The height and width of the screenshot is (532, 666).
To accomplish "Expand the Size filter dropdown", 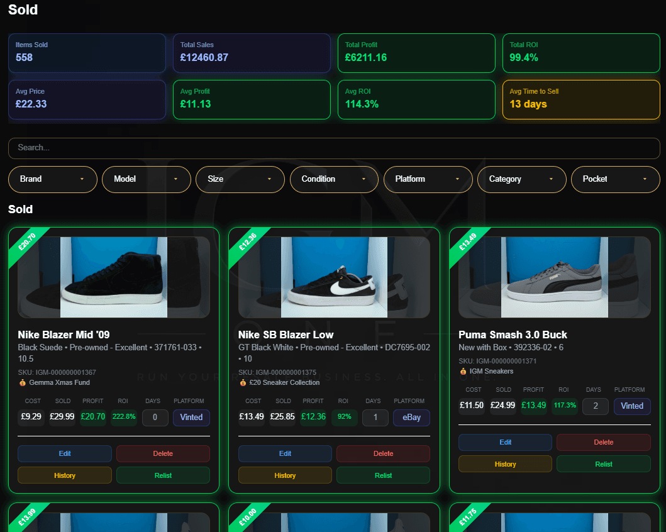I will click(x=240, y=179).
